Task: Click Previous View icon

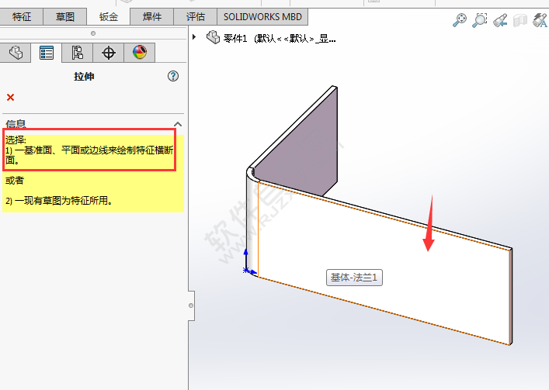Action: tap(500, 20)
